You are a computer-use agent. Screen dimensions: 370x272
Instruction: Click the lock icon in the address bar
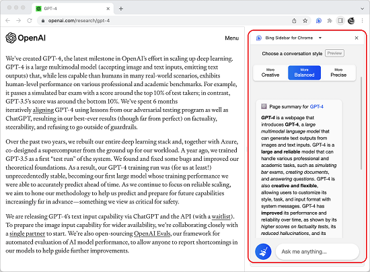(43, 21)
